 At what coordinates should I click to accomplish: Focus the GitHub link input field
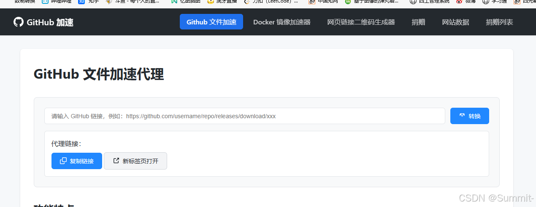click(245, 116)
